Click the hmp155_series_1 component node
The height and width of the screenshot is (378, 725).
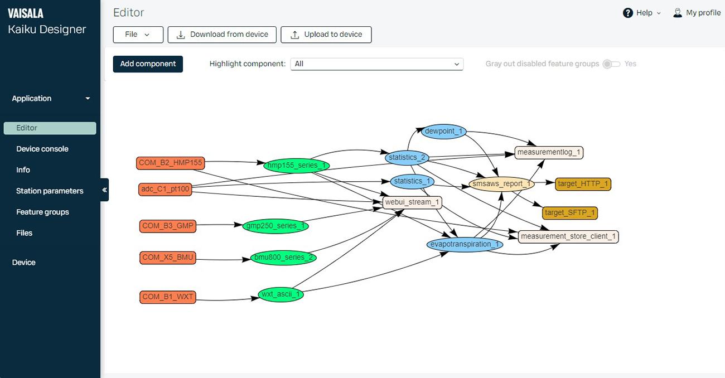coord(296,165)
